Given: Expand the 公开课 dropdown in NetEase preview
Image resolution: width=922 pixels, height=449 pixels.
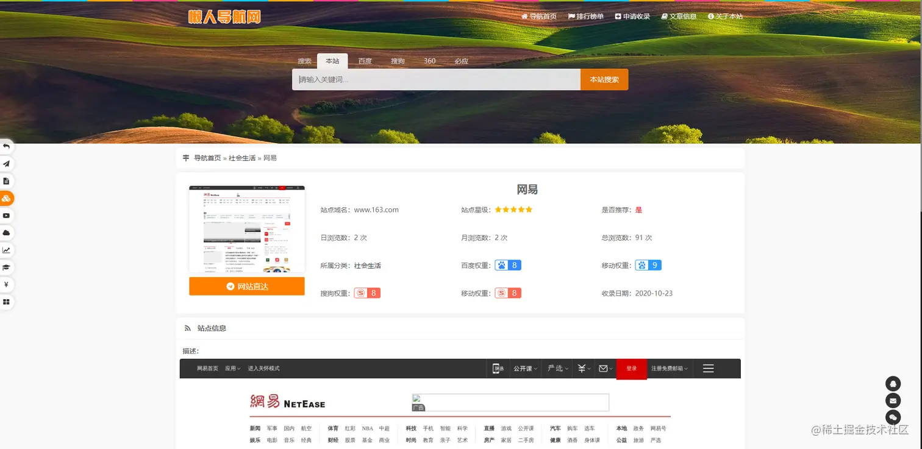Looking at the screenshot, I should click(x=525, y=369).
